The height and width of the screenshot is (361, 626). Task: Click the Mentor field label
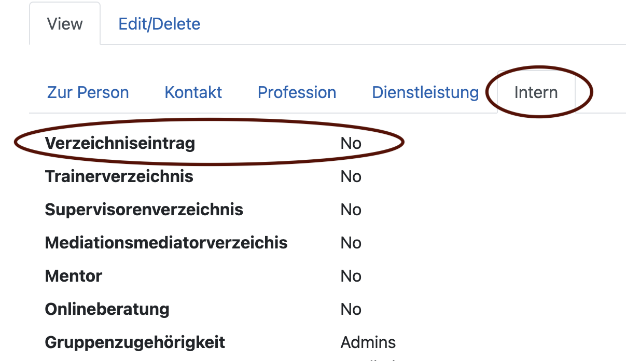click(x=74, y=276)
